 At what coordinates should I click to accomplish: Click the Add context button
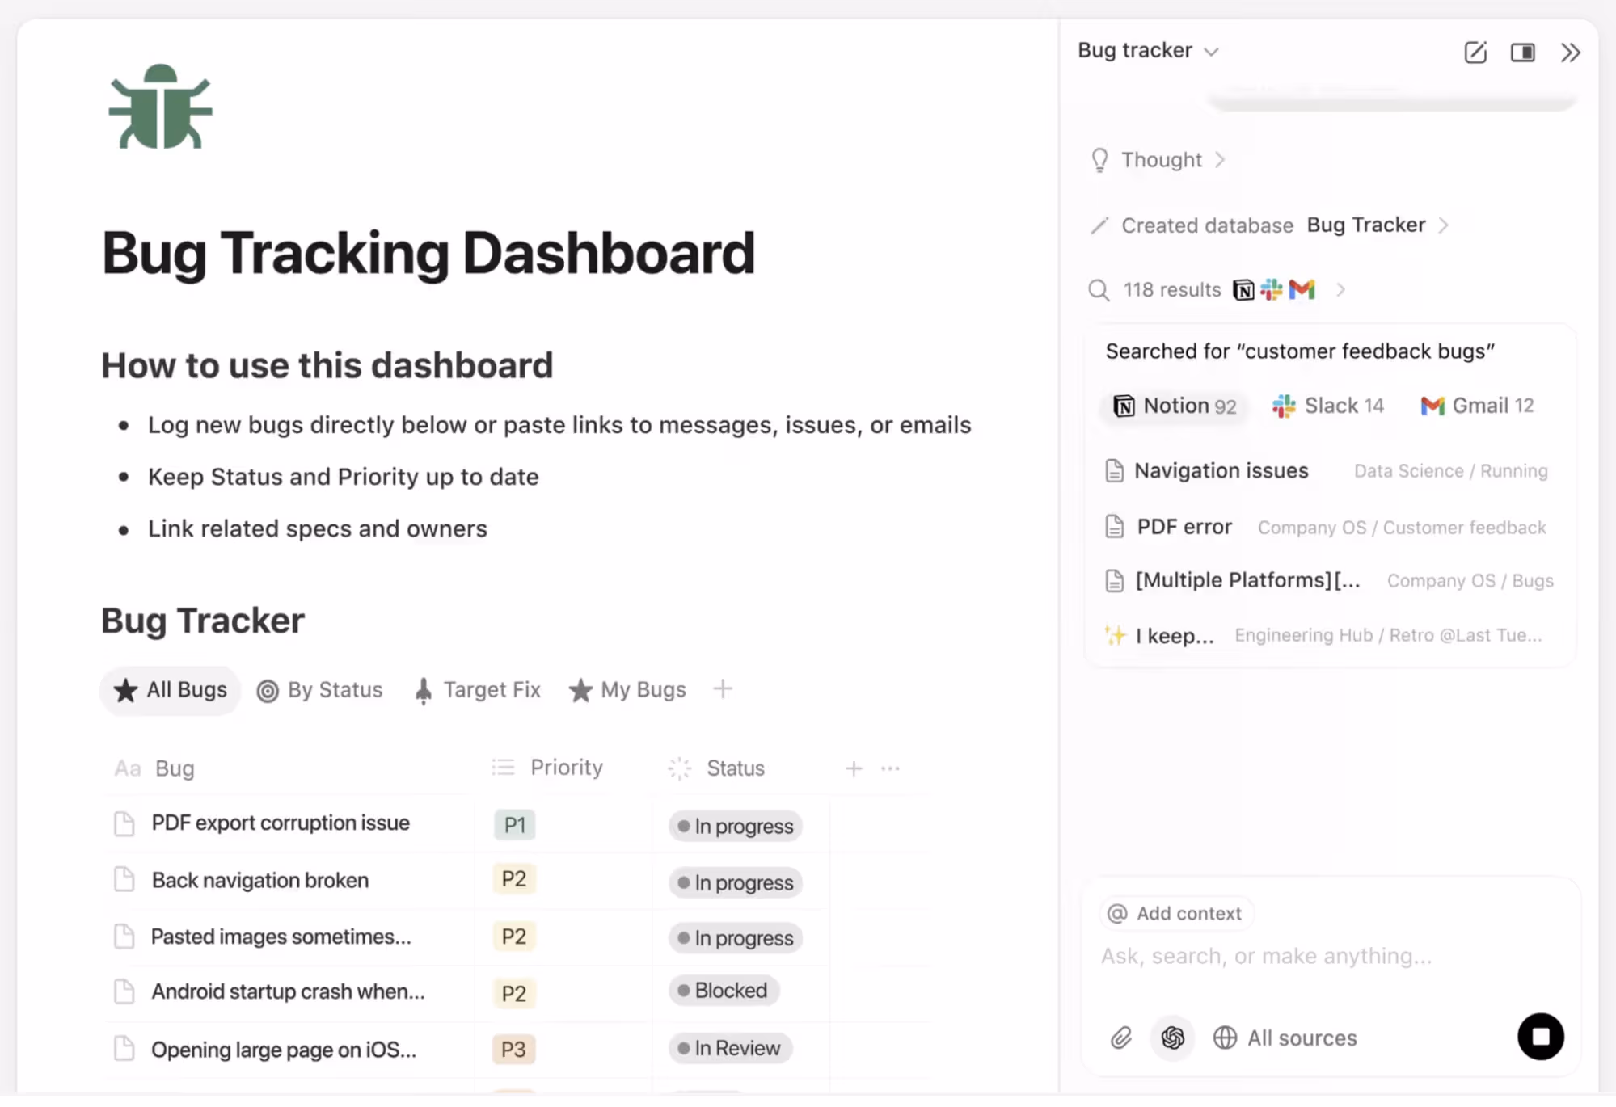[x=1175, y=913]
